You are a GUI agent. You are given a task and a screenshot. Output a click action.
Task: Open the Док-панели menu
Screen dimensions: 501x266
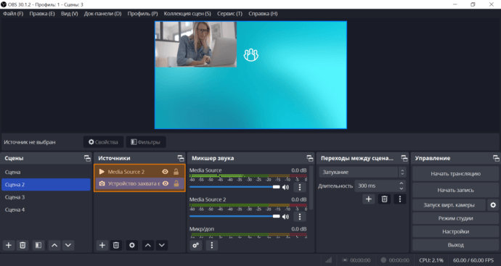tap(102, 14)
